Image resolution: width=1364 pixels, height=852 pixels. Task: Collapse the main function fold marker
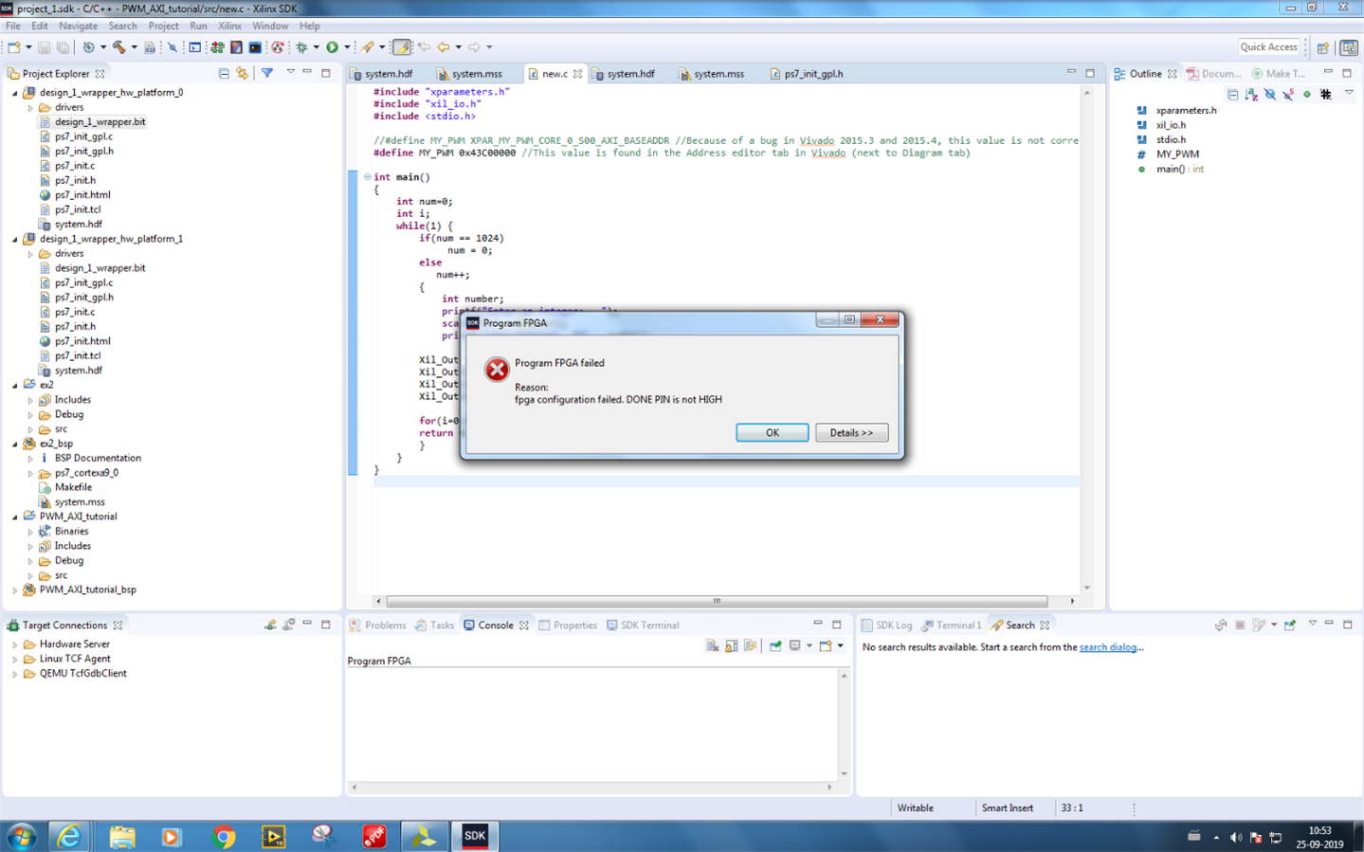(367, 177)
